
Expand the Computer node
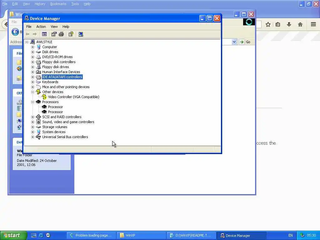tap(32, 47)
